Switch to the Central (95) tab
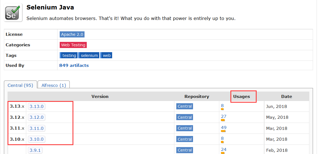This screenshot has width=318, height=154. point(20,85)
